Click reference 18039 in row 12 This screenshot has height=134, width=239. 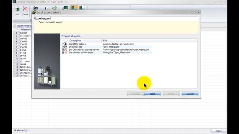pos(23,64)
